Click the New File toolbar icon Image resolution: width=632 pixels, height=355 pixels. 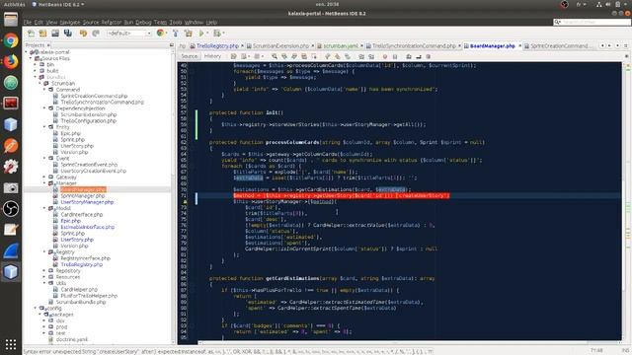(31, 34)
